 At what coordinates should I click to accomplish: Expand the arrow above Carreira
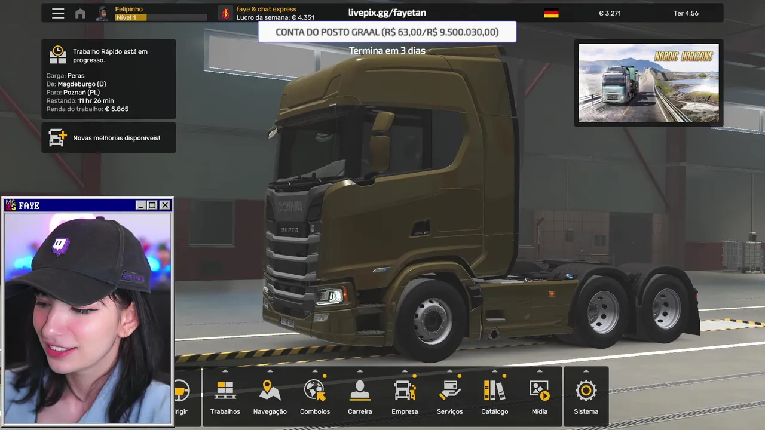click(360, 371)
